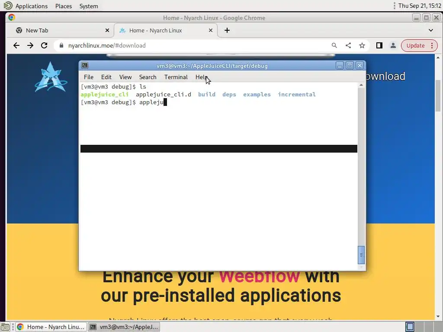Click the MATE logo icon in top panel

(8, 6)
